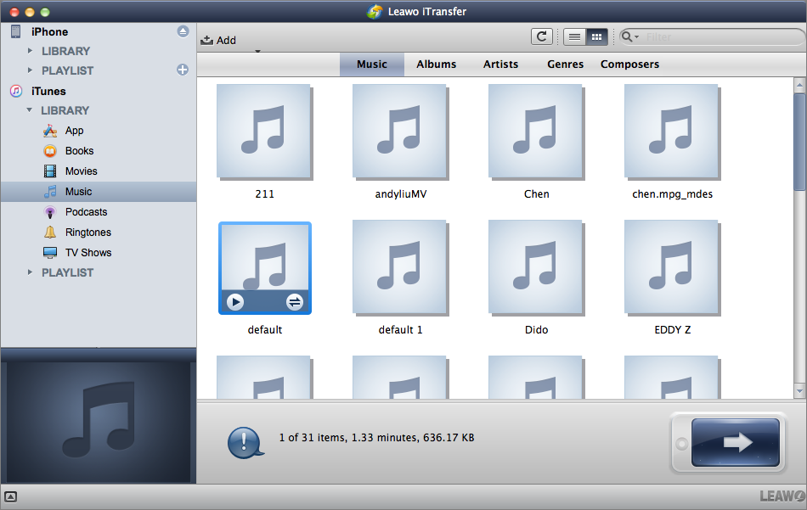Open the App library in iTunes

74,131
